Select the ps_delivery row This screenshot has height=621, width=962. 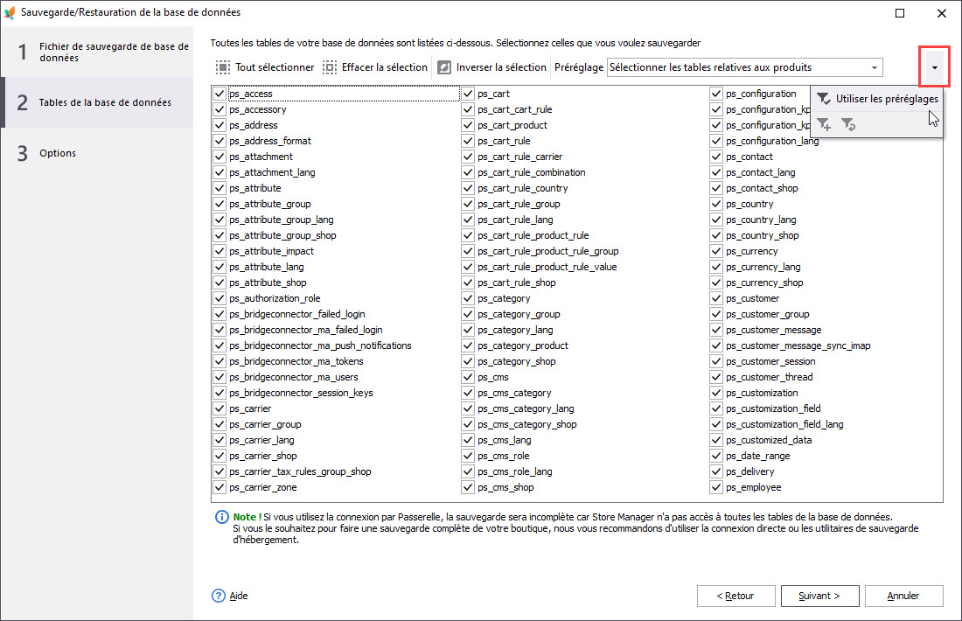click(x=749, y=471)
